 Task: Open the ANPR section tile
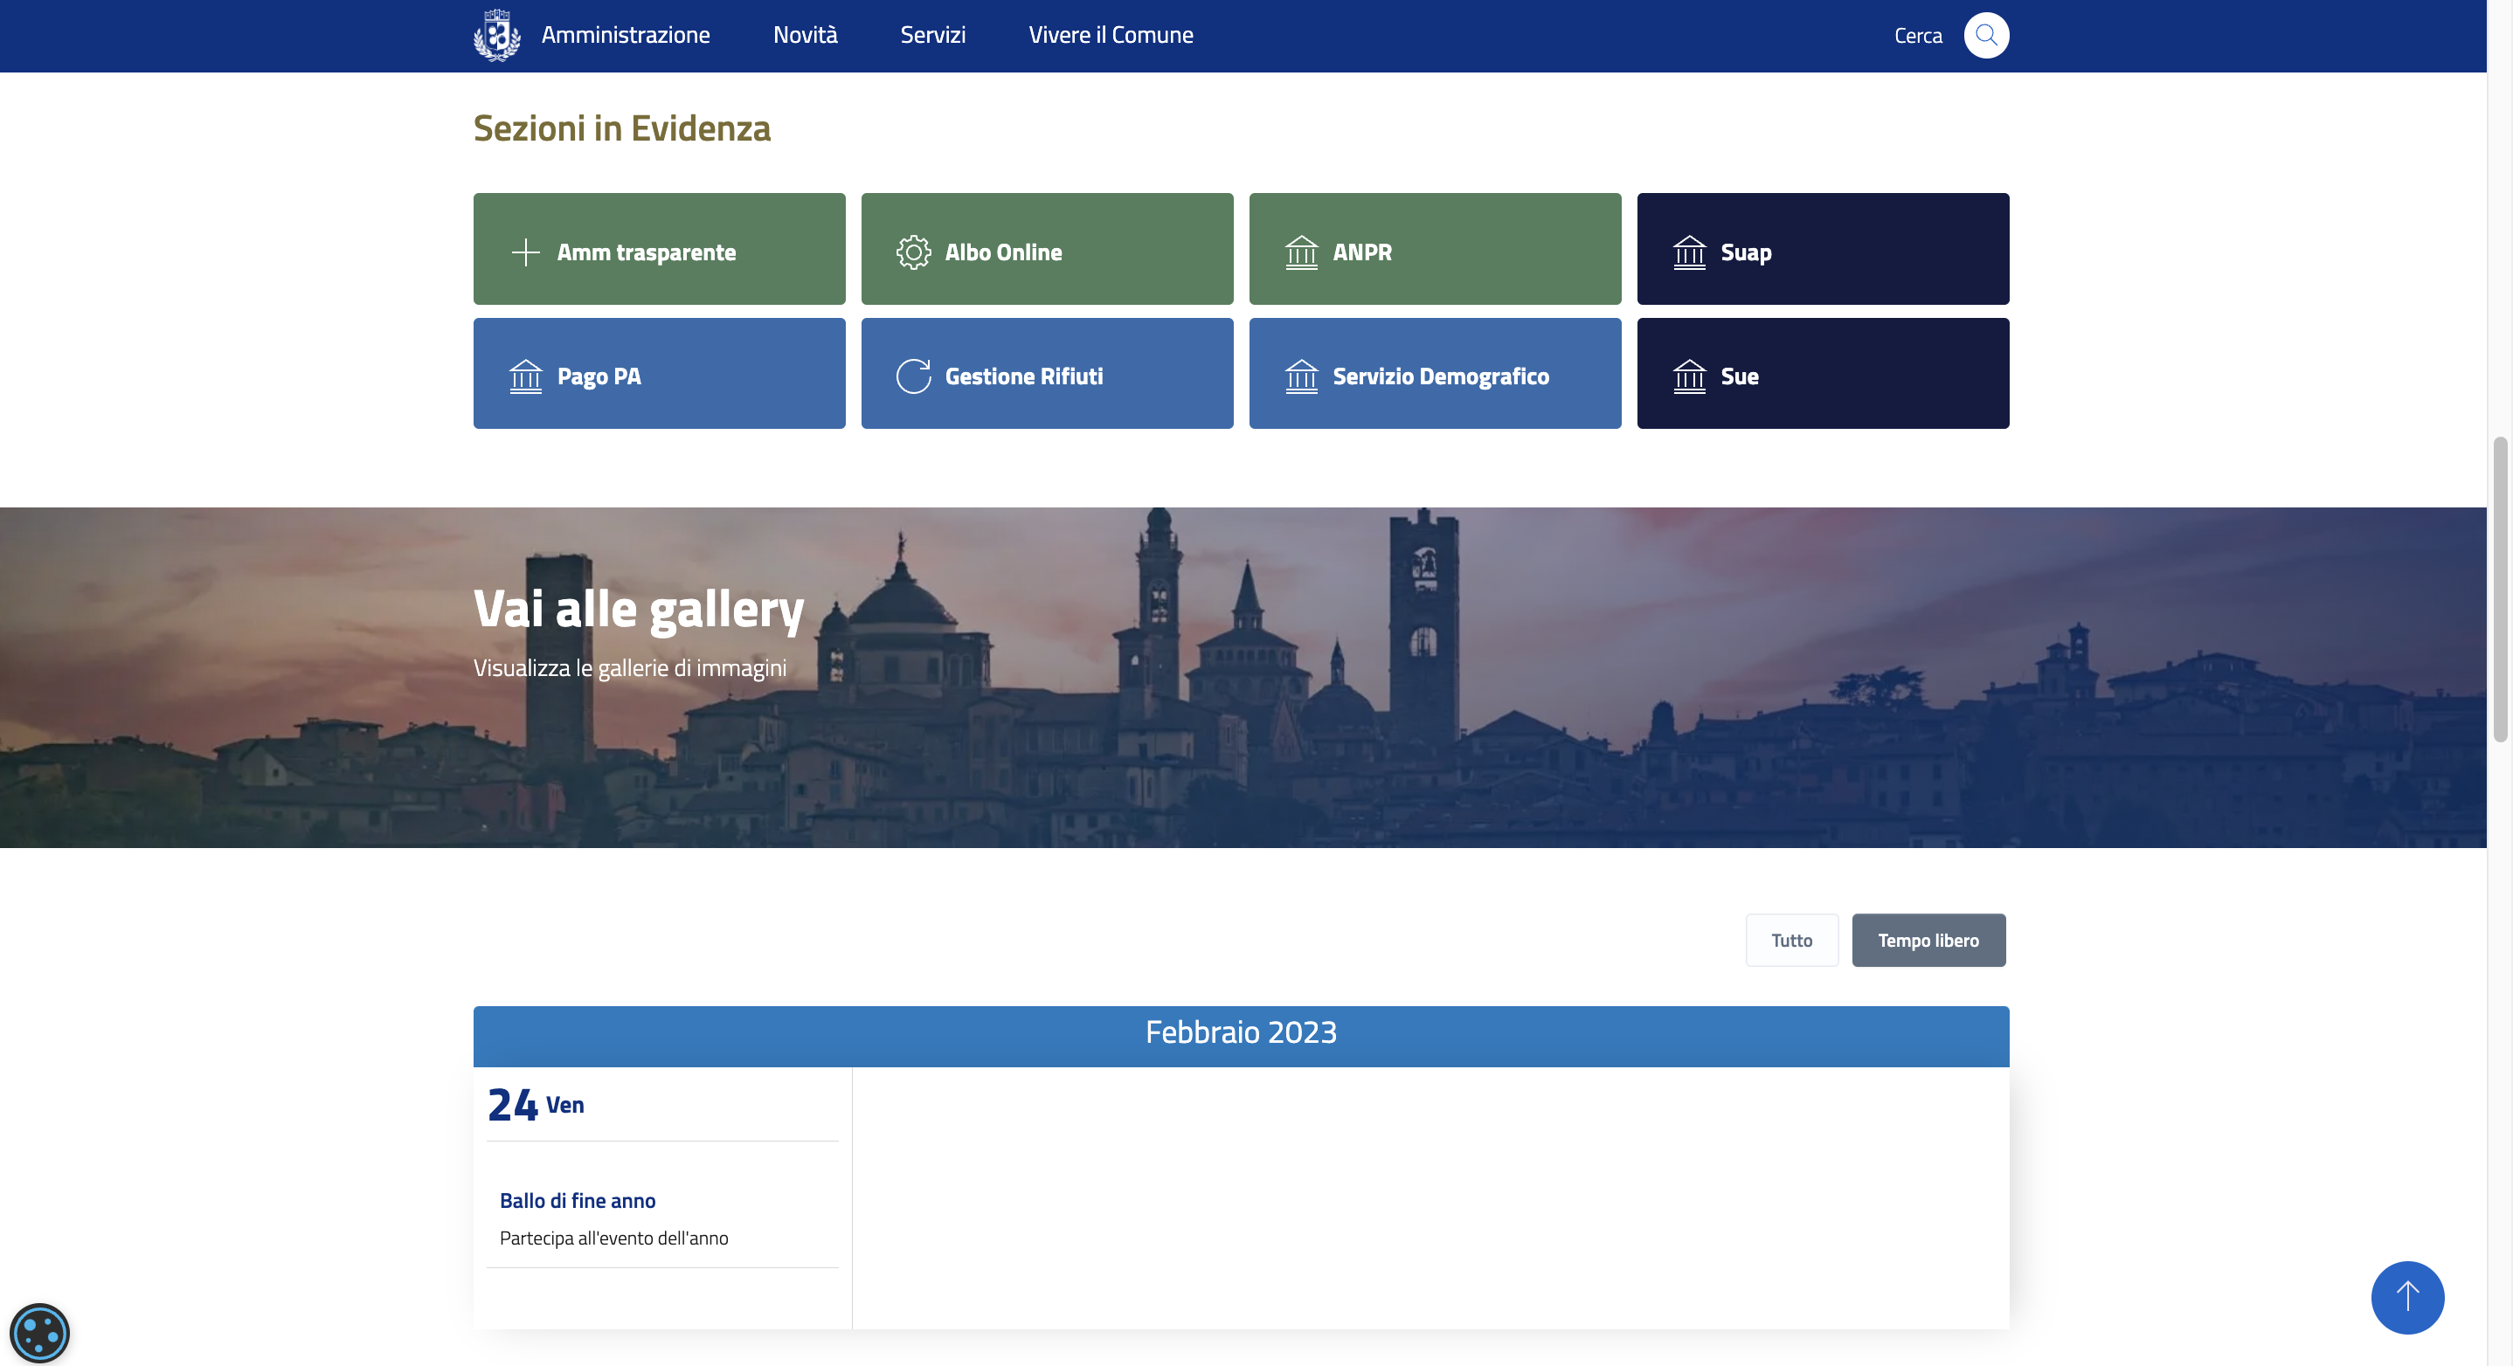1434,249
